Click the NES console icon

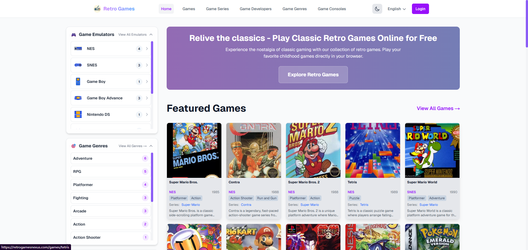pos(78,49)
